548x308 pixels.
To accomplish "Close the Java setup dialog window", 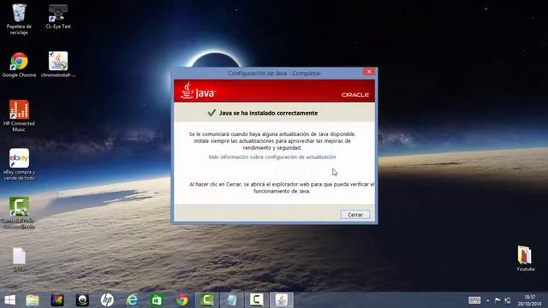I will tap(369, 72).
